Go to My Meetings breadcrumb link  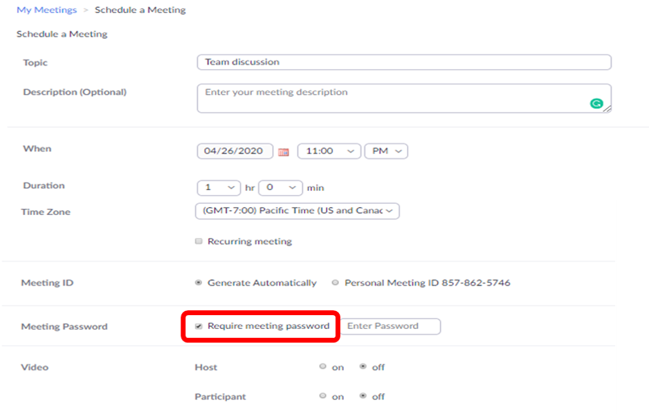coord(47,10)
